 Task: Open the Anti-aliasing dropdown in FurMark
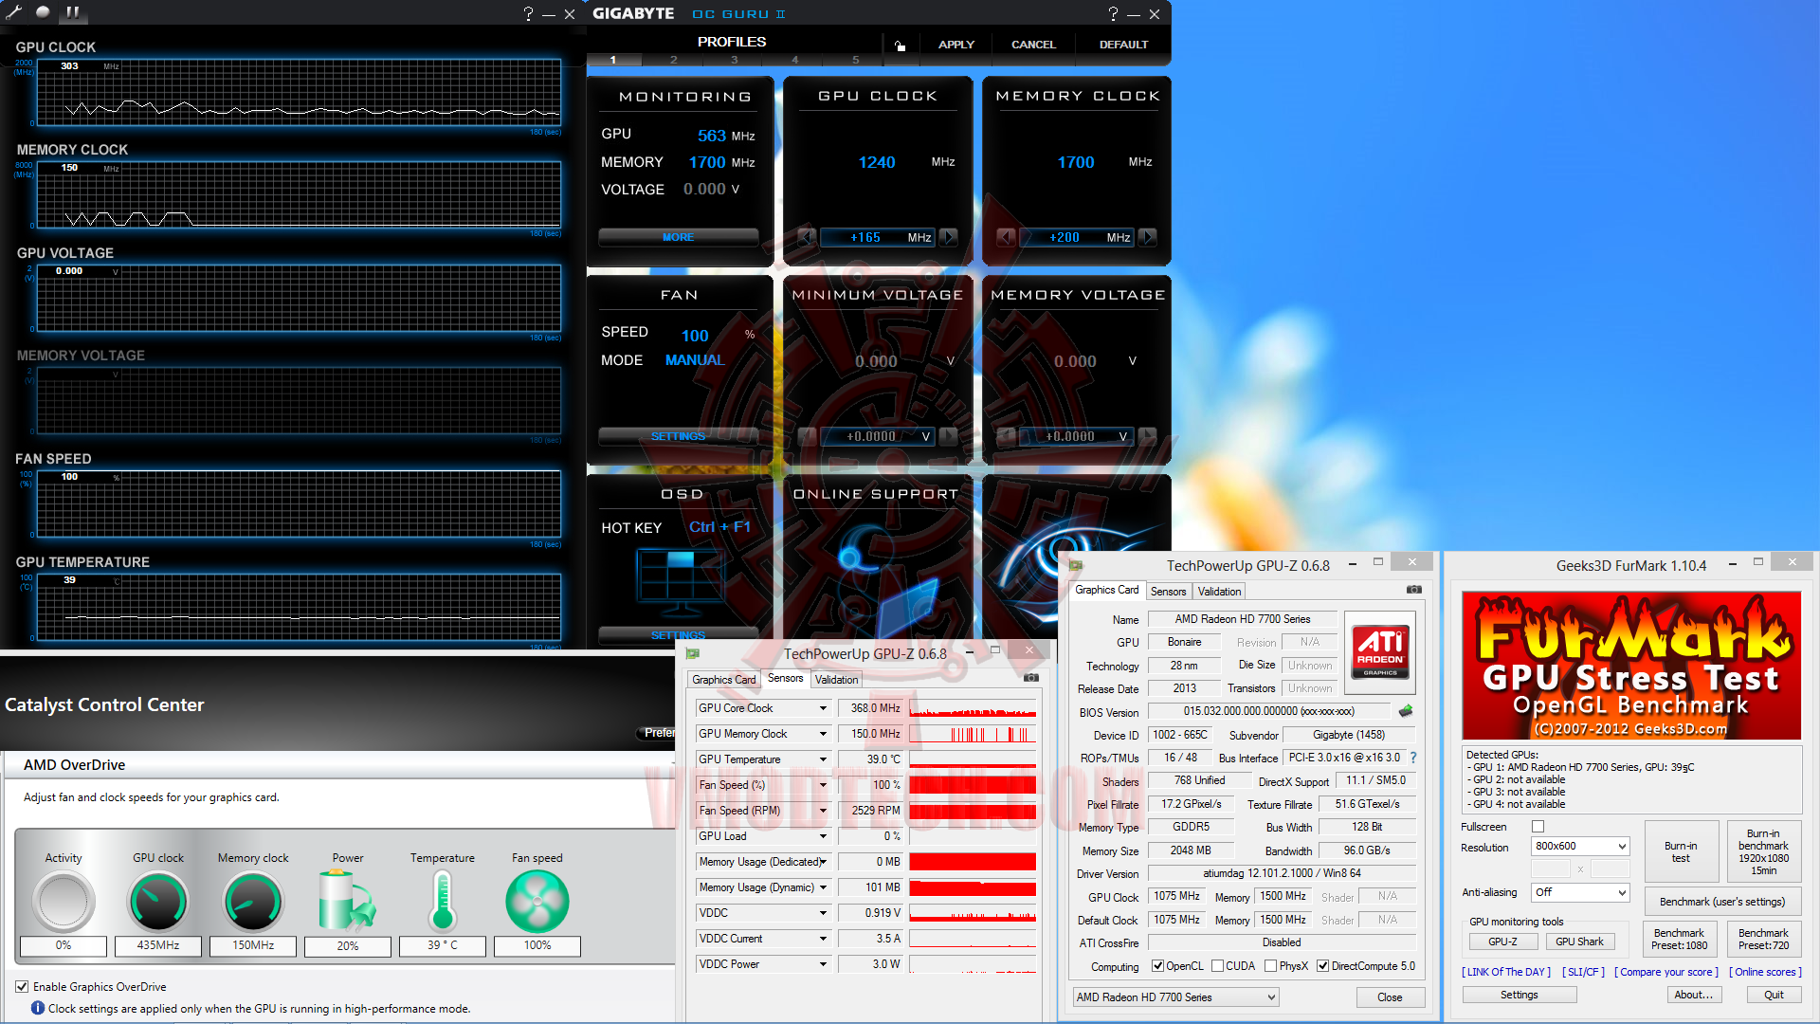(1579, 892)
